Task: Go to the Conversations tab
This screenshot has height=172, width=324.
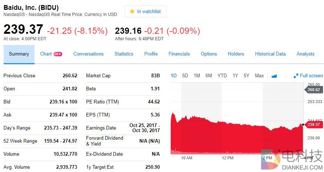Action: (88, 54)
